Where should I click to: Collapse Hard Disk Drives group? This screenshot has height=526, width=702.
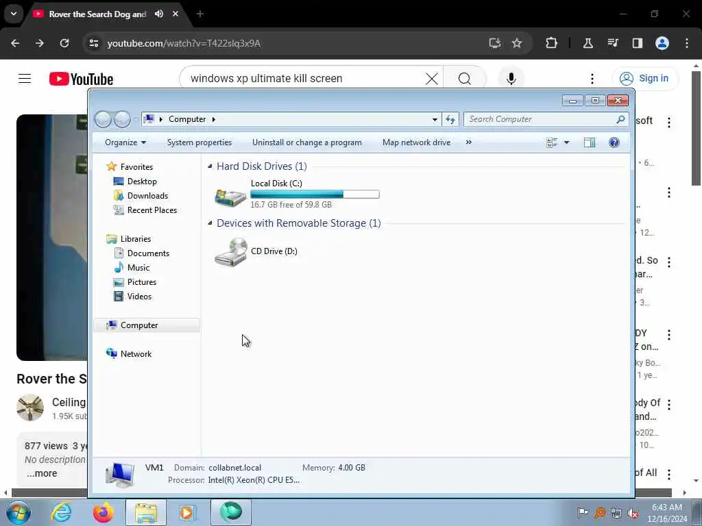pos(210,166)
